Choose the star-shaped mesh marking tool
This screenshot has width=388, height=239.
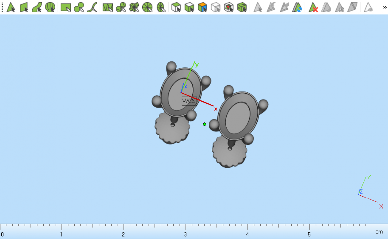pos(134,7)
